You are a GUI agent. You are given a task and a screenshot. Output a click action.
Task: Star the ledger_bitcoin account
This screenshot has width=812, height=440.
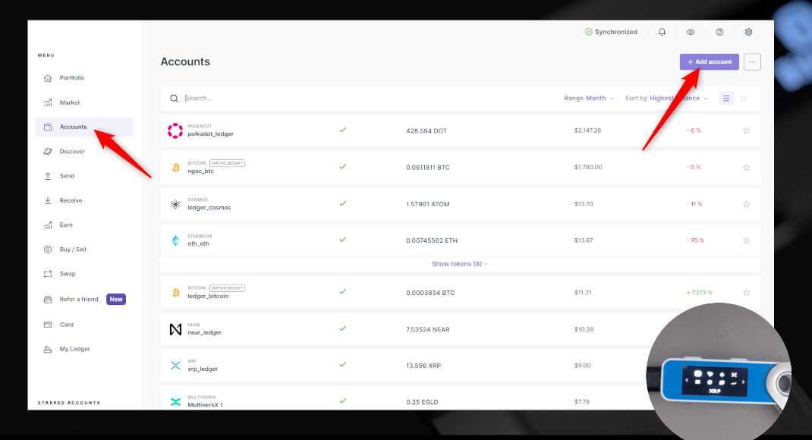click(746, 293)
